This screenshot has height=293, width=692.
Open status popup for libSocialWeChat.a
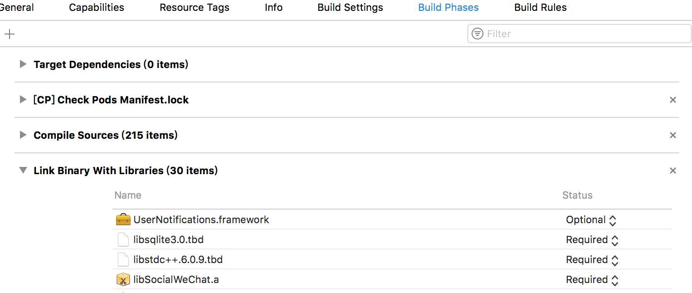tap(592, 280)
